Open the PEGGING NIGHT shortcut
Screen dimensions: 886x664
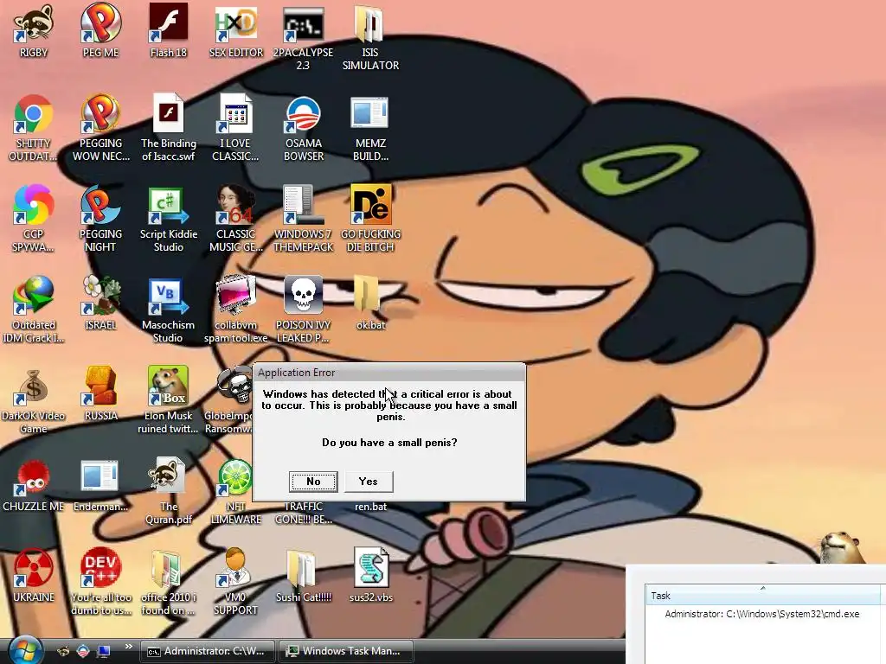(x=100, y=219)
